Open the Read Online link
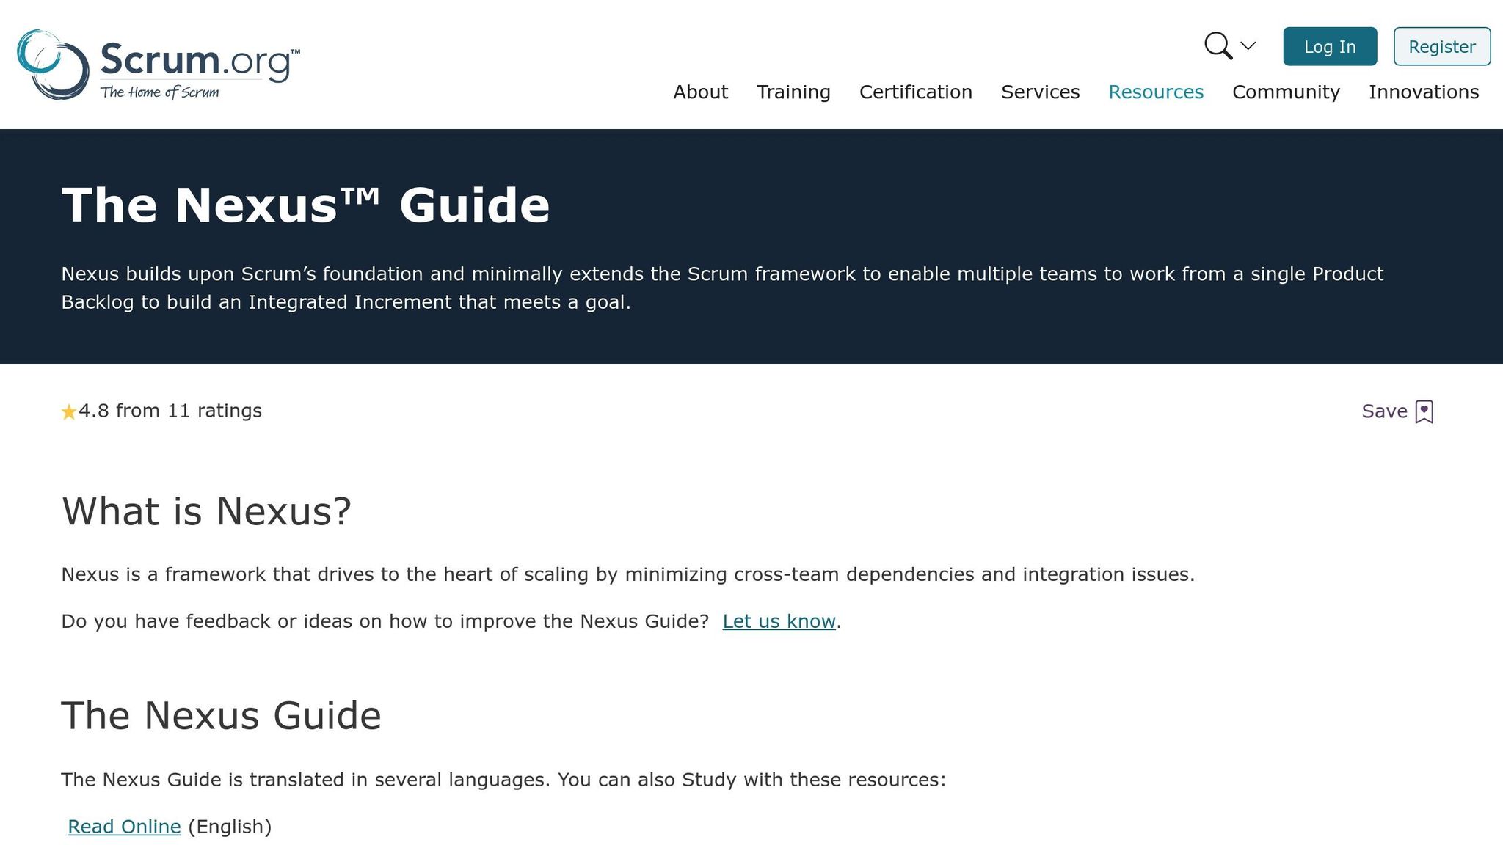 124,827
